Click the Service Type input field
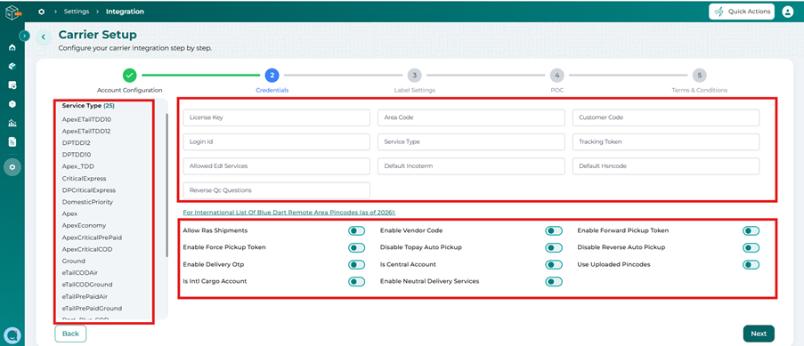The width and height of the screenshot is (804, 346). [471, 142]
